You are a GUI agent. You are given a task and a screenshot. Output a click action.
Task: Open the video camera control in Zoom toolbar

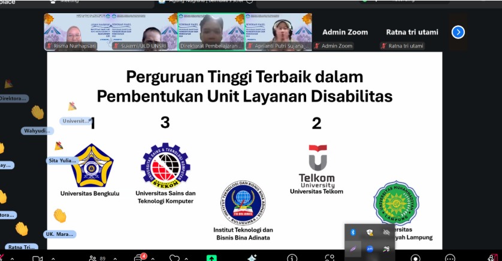click(38, 259)
